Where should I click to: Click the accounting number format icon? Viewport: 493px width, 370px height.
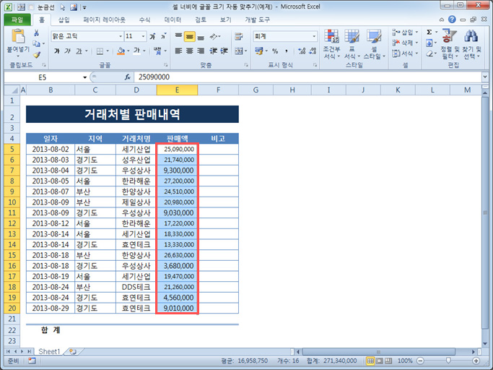click(258, 51)
